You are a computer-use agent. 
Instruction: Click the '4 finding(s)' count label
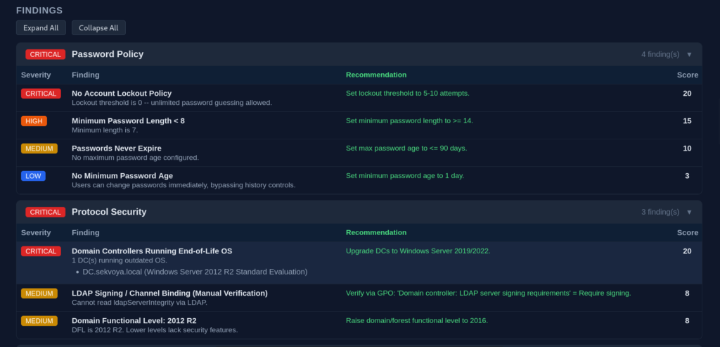click(660, 54)
